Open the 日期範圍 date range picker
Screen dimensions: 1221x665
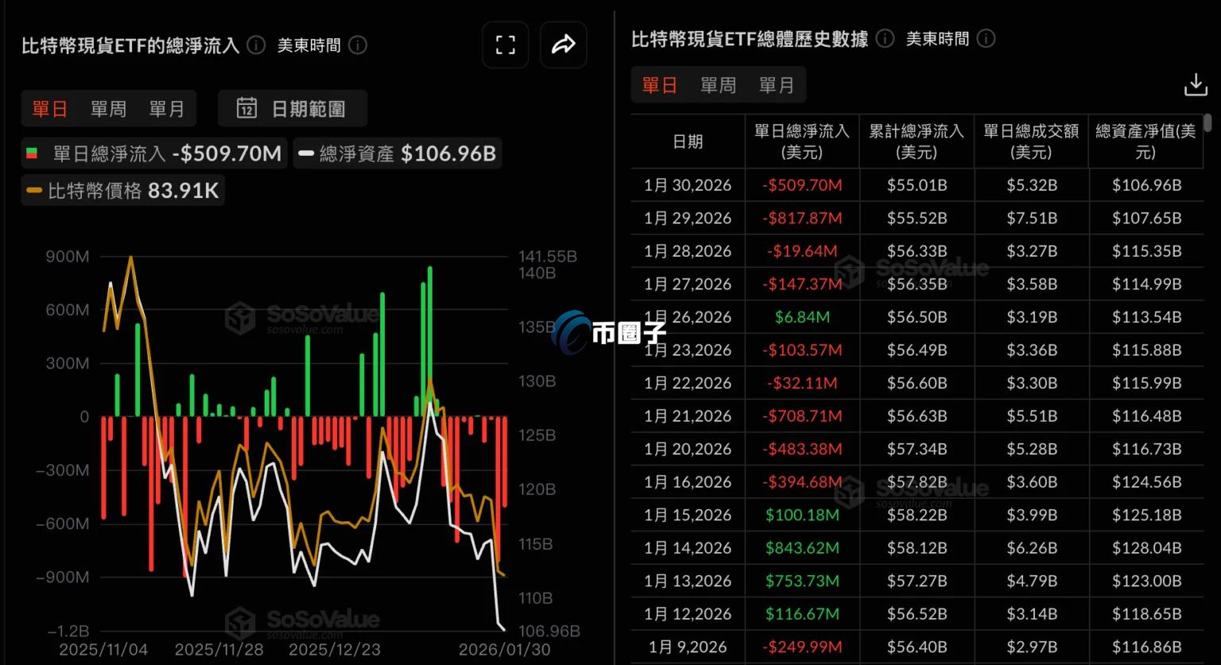[293, 109]
